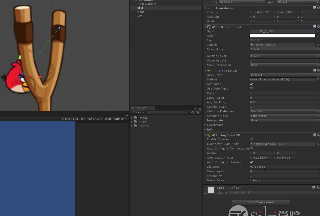Open object picker for Connected Rigid Body
Screen dimensions: 320x216
click(318, 144)
